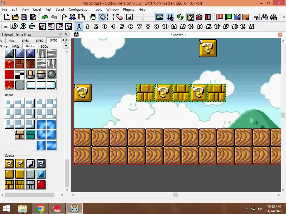Expand the toolbar overflow chevron
The height and width of the screenshot is (214, 286).
pos(284,17)
